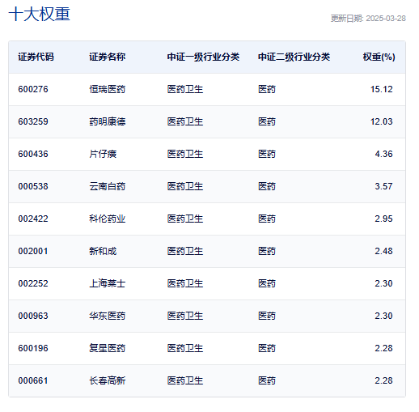Screen dimensions: 419x412
Task: Click the 十大权重 heading
Action: click(40, 14)
